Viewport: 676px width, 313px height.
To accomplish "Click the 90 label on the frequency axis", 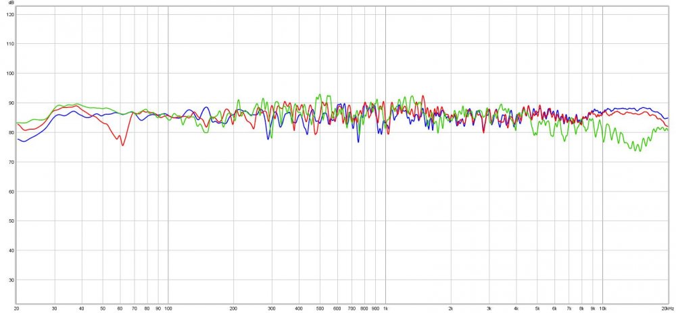I will pos(158,309).
